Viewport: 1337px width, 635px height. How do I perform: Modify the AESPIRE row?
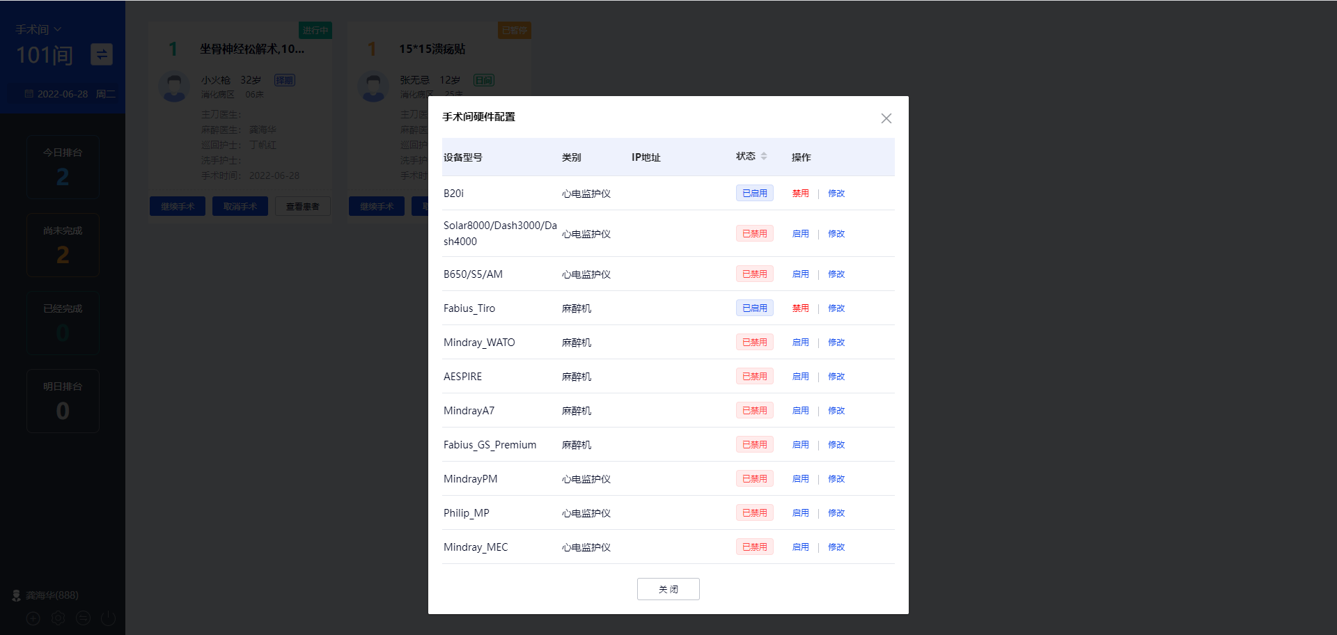[x=836, y=377]
